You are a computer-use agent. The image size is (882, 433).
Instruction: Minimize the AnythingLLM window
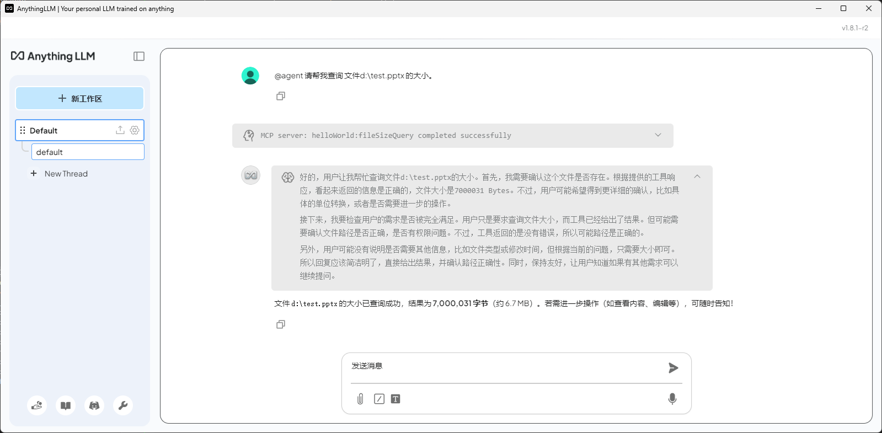pyautogui.click(x=819, y=8)
